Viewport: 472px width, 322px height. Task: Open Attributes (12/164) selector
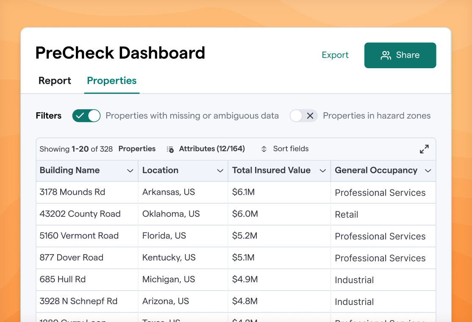(211, 149)
